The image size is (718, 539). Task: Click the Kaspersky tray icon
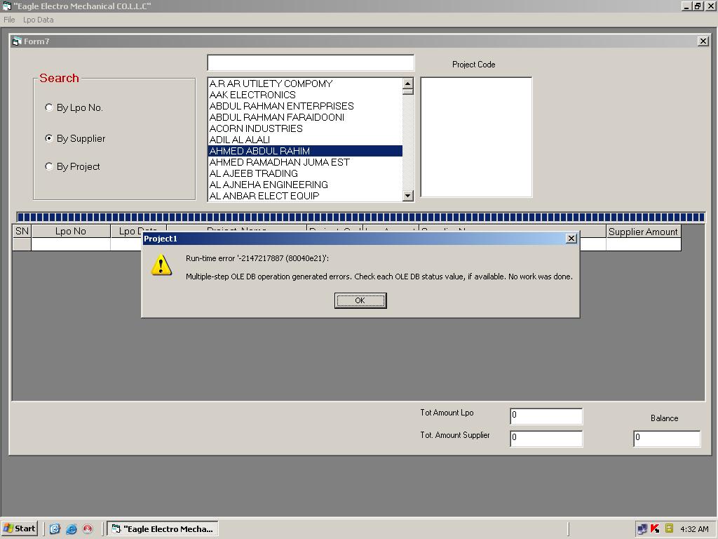(x=655, y=528)
